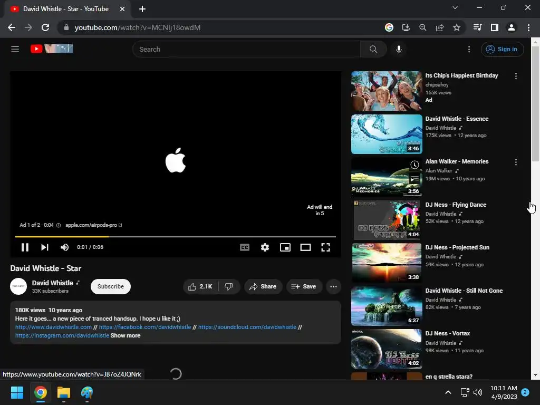Play David Whistle - Essence thumbnail
The height and width of the screenshot is (405, 540).
tap(387, 134)
